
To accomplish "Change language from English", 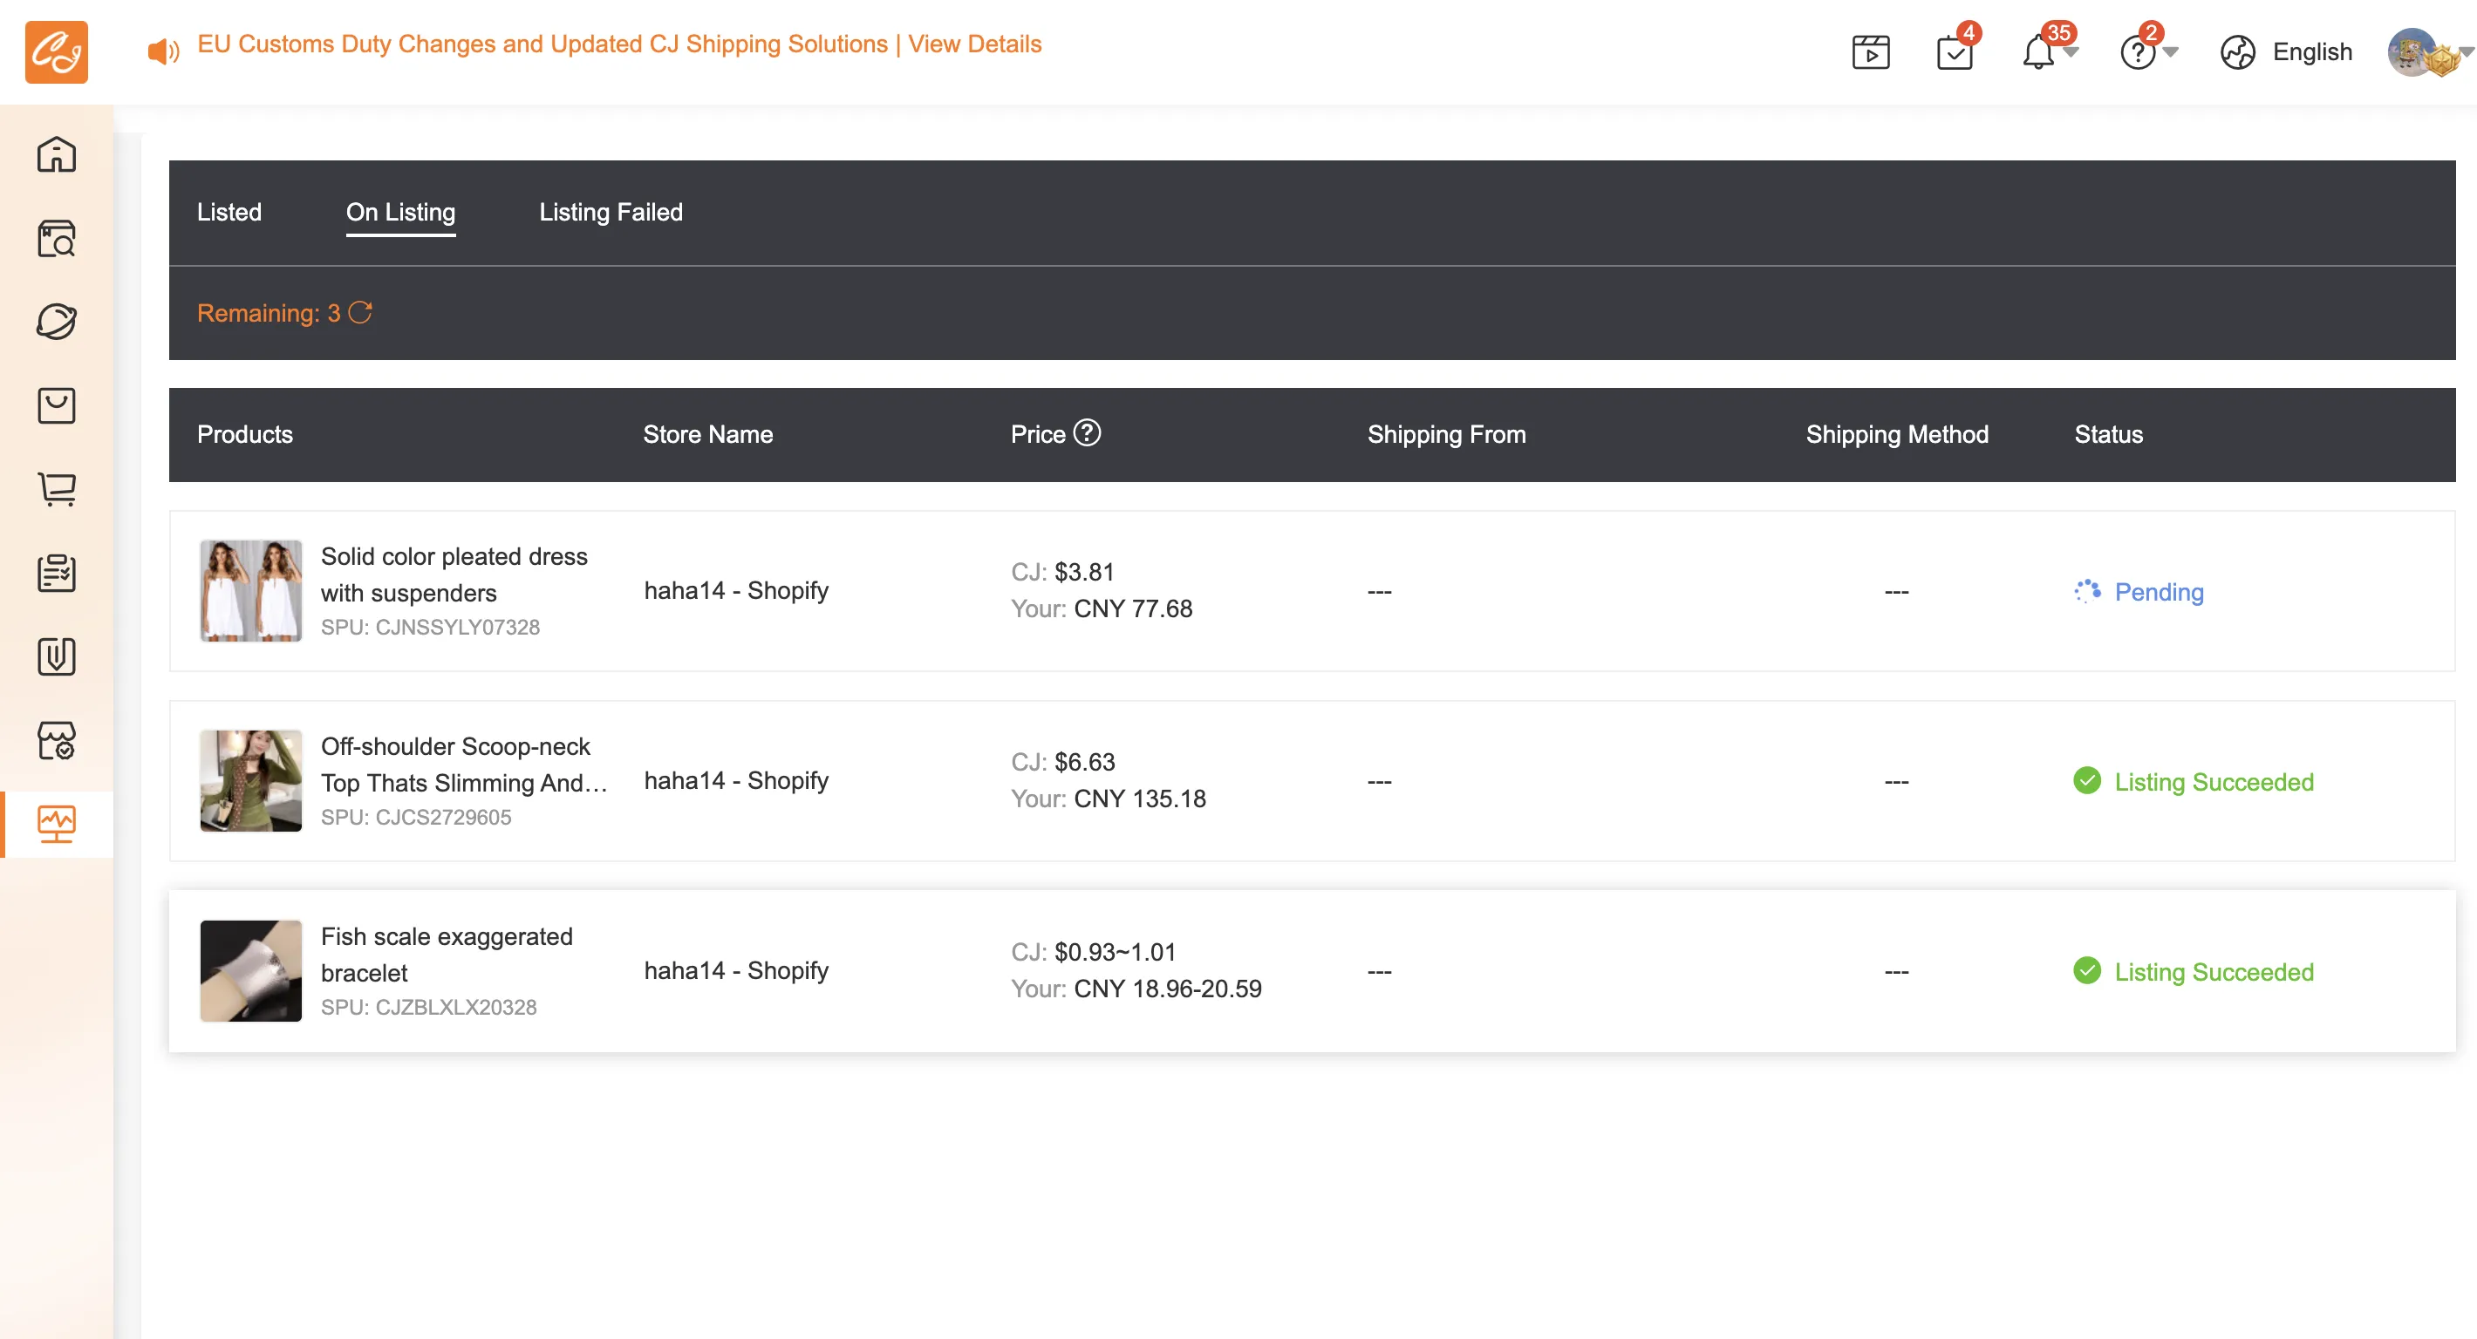I will pyautogui.click(x=2311, y=52).
